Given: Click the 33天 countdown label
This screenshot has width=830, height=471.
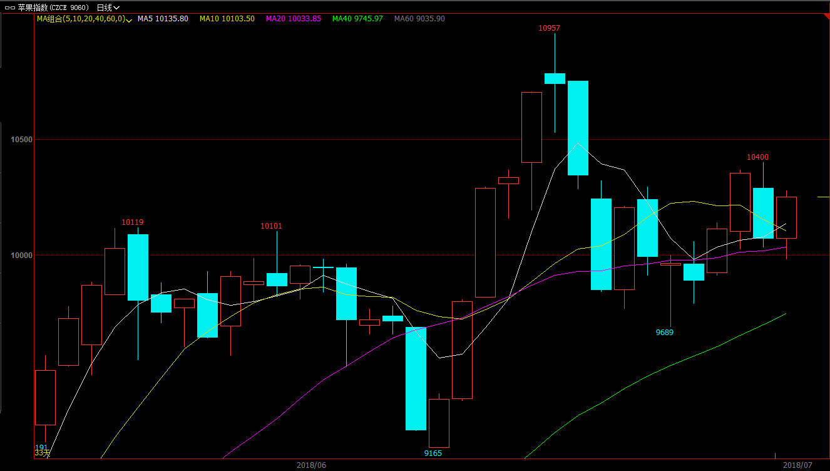Looking at the screenshot, I should coord(42,452).
